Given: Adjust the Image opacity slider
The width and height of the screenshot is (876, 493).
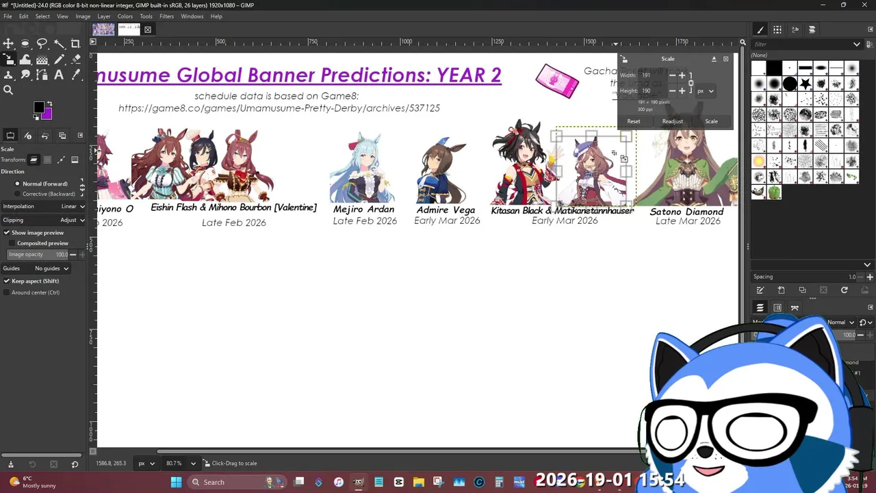Looking at the screenshot, I should 38,255.
